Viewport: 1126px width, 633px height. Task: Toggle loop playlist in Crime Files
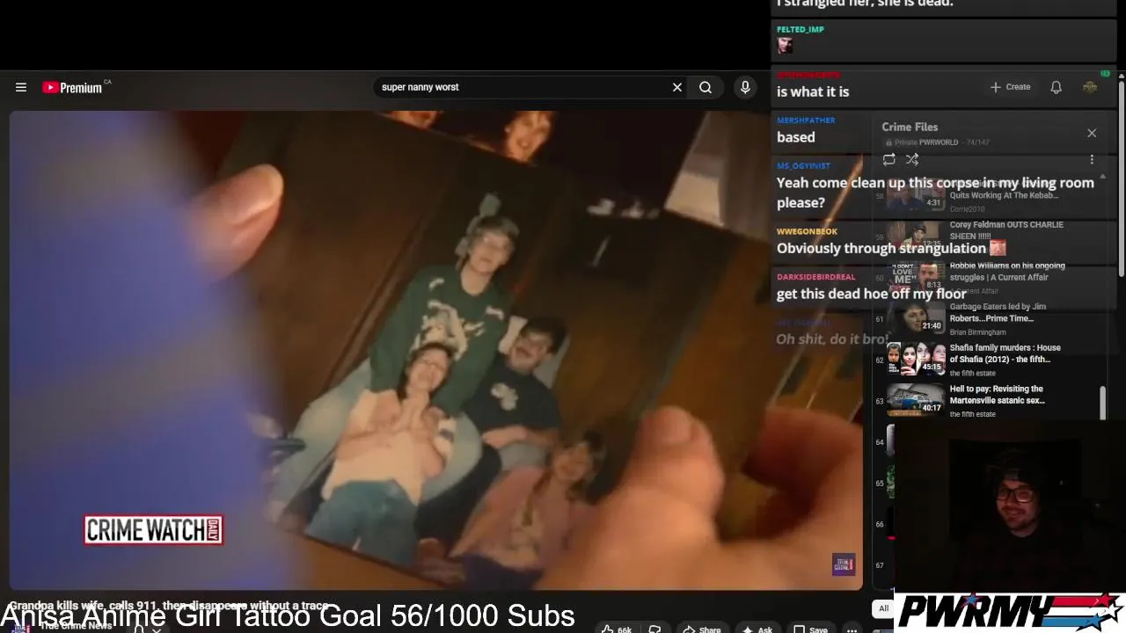pos(889,159)
